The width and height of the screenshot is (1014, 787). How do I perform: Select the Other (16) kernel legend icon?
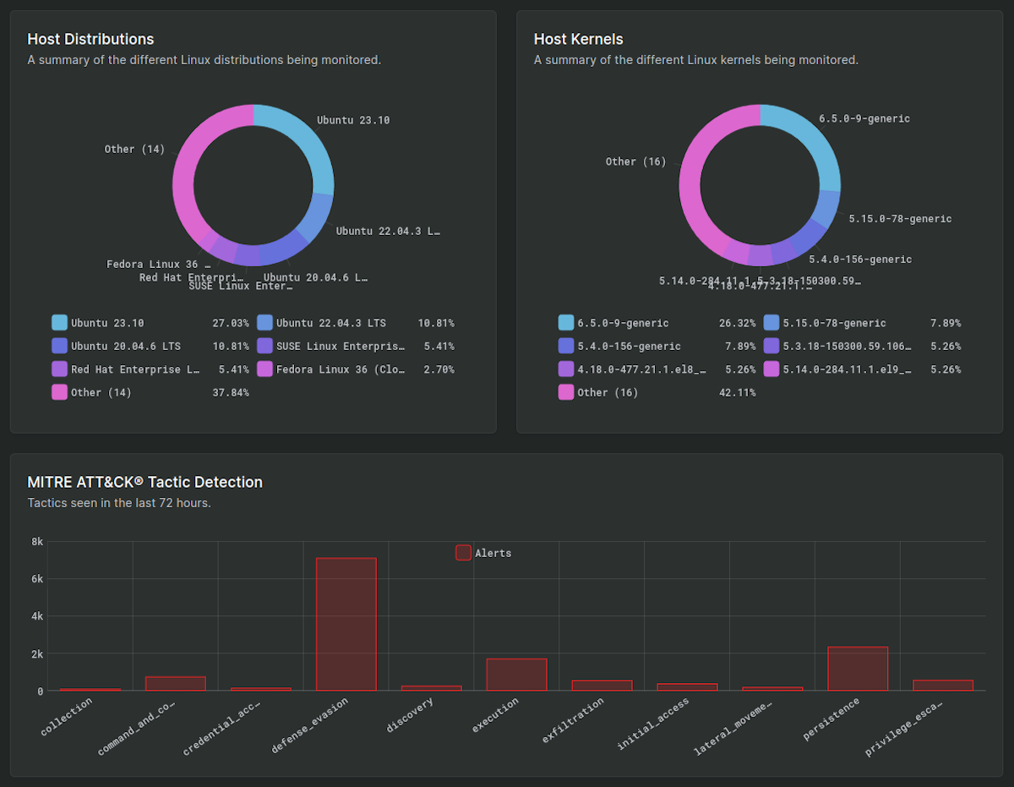[x=565, y=392]
